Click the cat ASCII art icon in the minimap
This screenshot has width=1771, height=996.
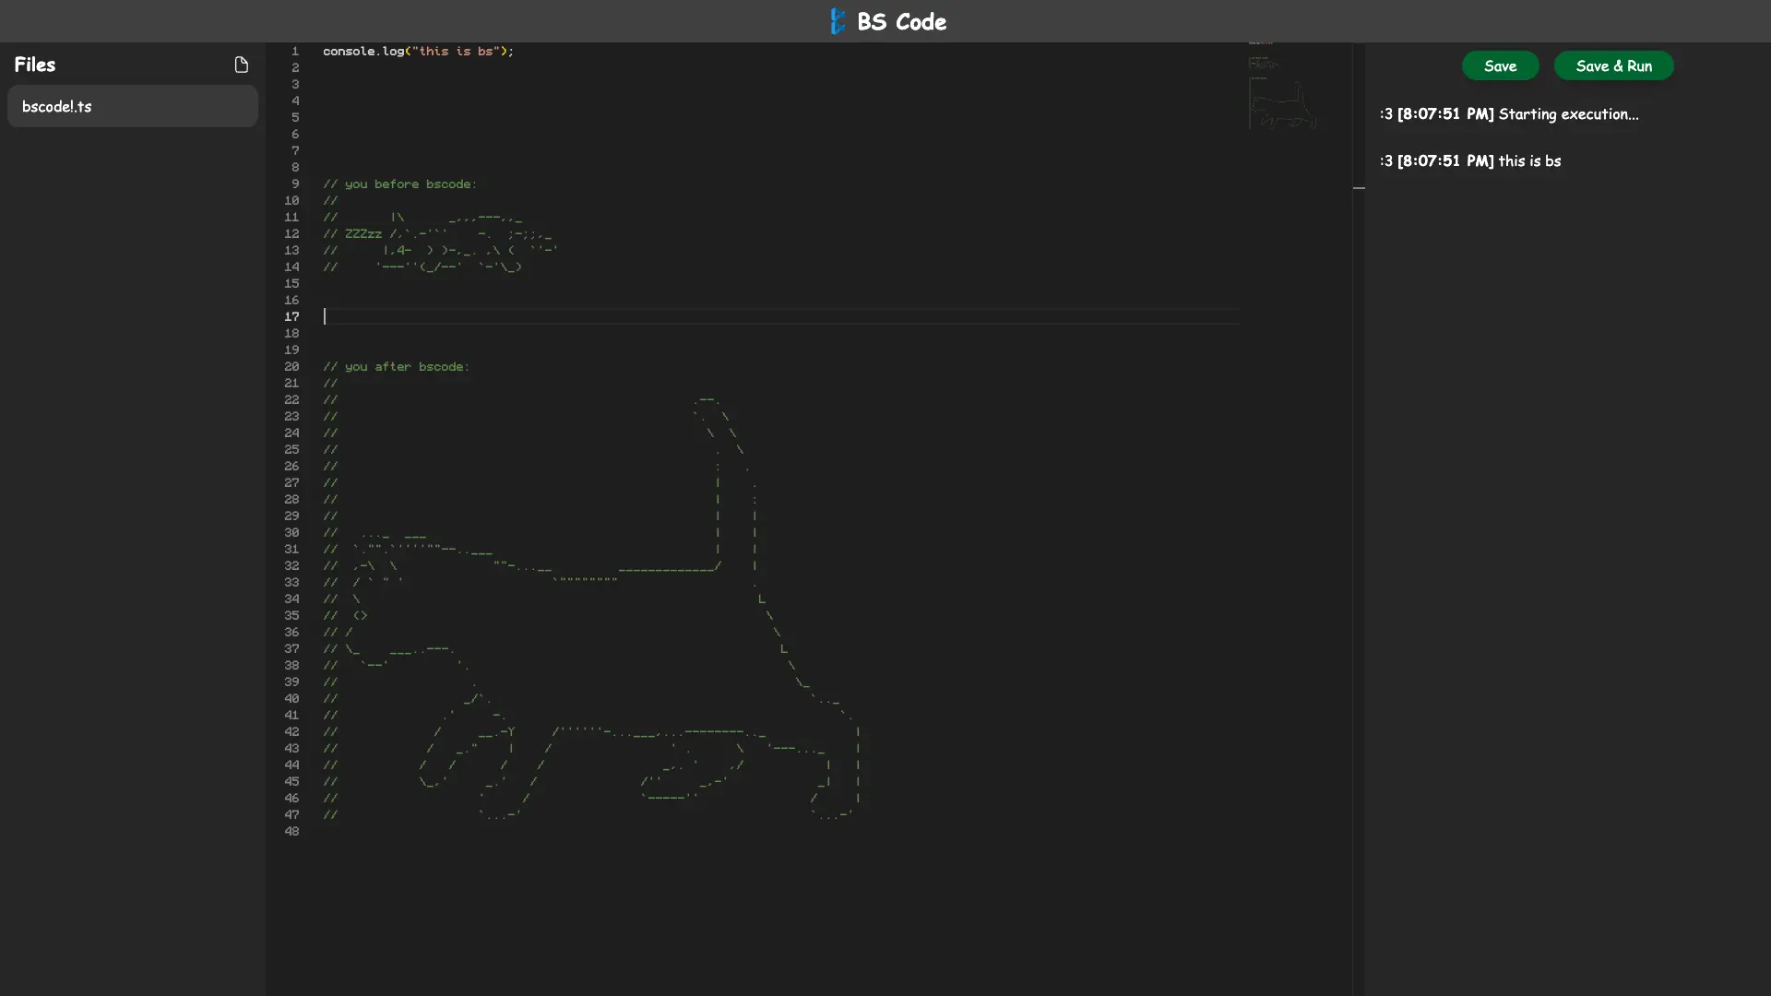1282,103
